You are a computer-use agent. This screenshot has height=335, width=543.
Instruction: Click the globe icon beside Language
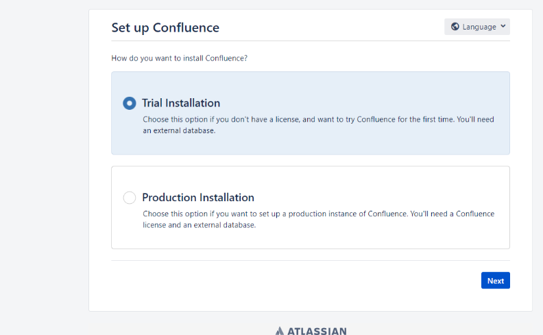coord(455,27)
